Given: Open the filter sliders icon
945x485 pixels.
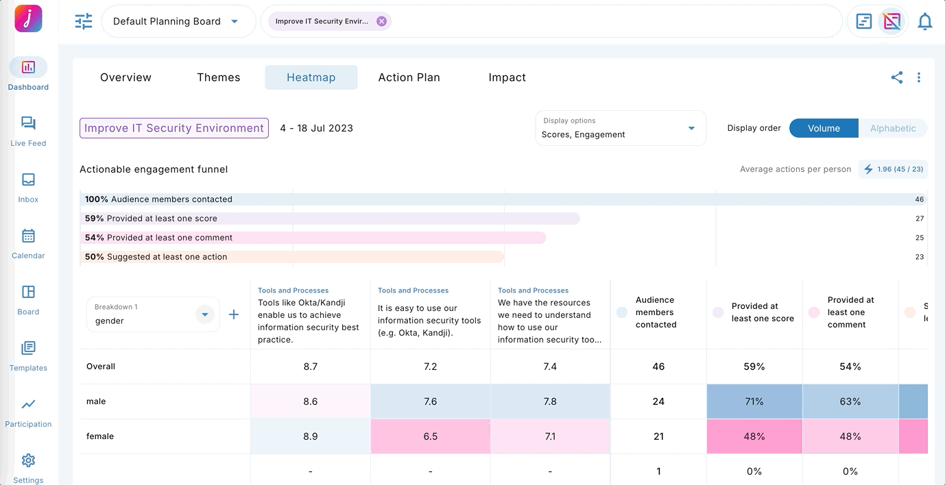Looking at the screenshot, I should [83, 21].
